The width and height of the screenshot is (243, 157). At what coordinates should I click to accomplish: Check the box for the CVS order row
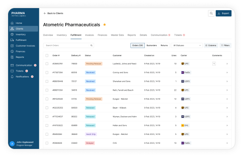47,143
